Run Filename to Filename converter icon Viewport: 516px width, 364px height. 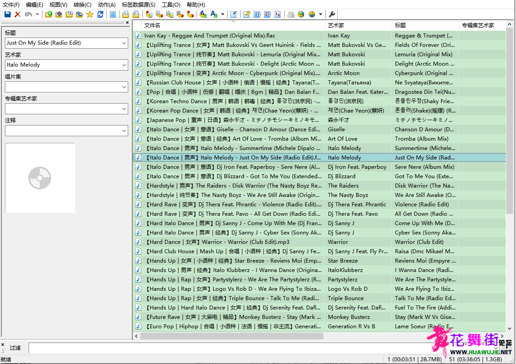[170, 14]
